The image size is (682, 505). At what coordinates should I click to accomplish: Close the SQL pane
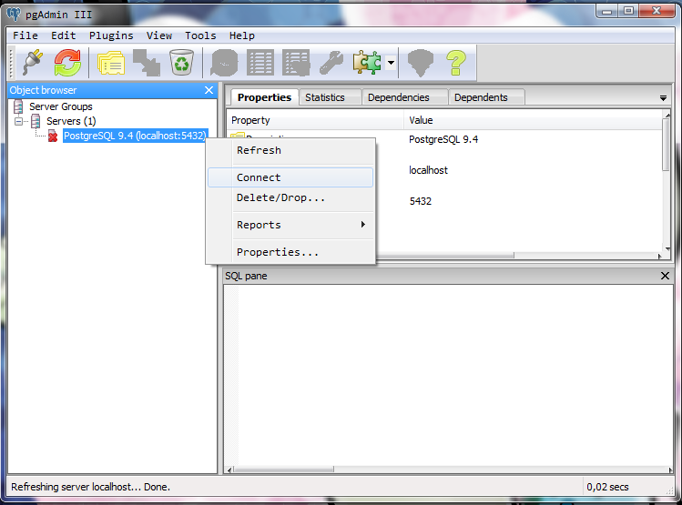(x=665, y=276)
